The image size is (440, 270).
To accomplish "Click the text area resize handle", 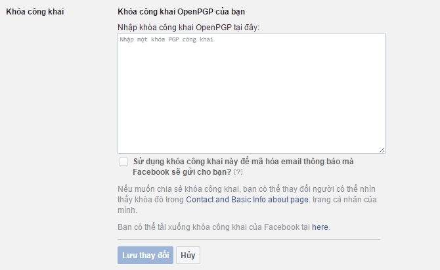I will [382, 150].
